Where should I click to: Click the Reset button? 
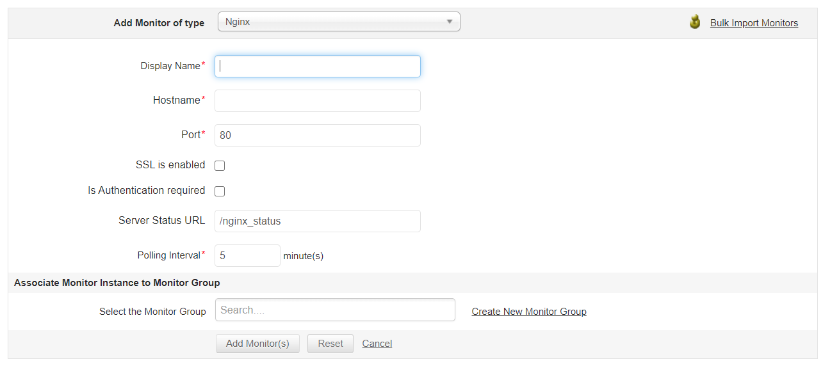[330, 344]
